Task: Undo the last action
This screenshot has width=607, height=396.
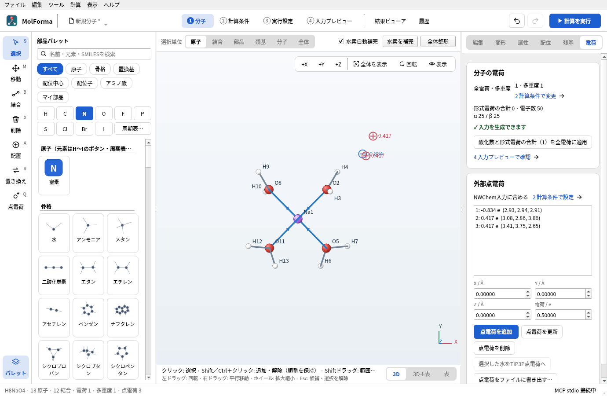Action: (517, 21)
